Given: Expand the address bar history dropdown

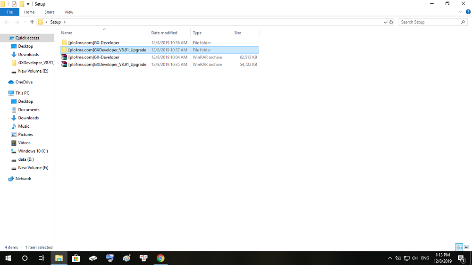Looking at the screenshot, I should (385, 22).
